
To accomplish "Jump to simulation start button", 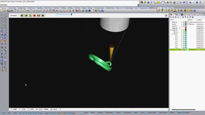I will (26, 16).
